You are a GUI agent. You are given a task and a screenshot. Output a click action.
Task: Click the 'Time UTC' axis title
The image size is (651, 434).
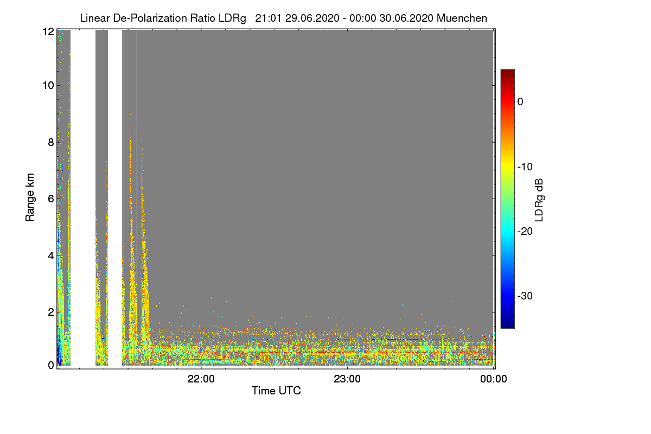tap(276, 391)
